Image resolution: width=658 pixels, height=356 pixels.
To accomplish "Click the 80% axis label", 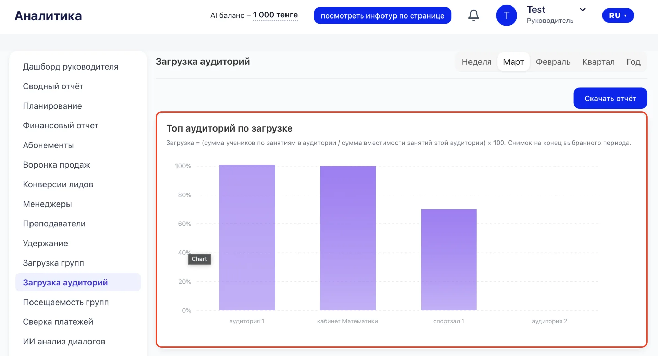I will pyautogui.click(x=184, y=195).
